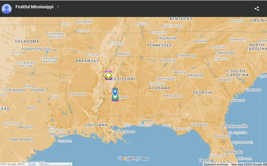Select the Atlanta city label
267x166 pixels.
pos(197,75)
